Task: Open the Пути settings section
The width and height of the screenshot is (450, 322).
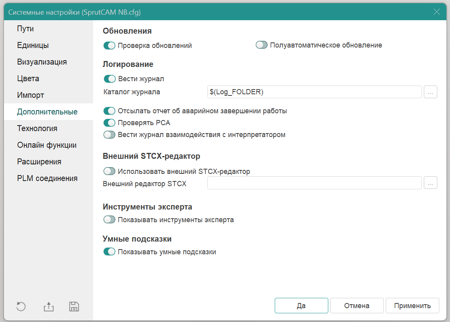Action: click(x=25, y=29)
